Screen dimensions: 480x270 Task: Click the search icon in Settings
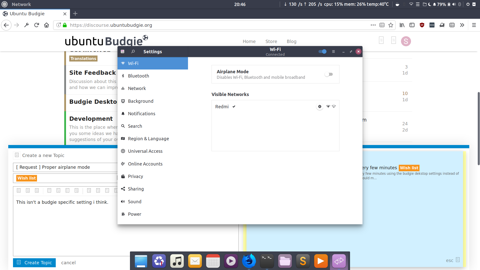click(x=133, y=51)
